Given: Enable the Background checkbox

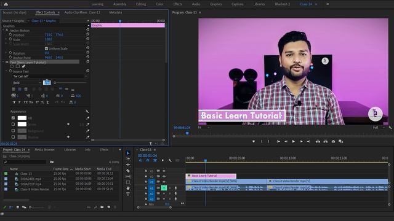Looking at the screenshot, I should click(14, 131).
